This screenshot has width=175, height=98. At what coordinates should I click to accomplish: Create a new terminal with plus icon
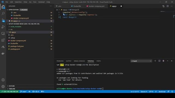click(x=155, y=61)
